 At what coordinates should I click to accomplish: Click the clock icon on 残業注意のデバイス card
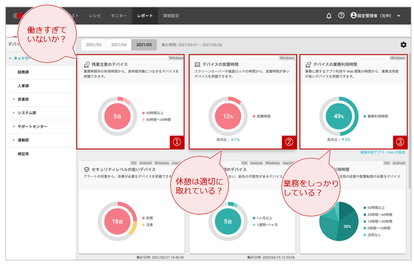86,63
